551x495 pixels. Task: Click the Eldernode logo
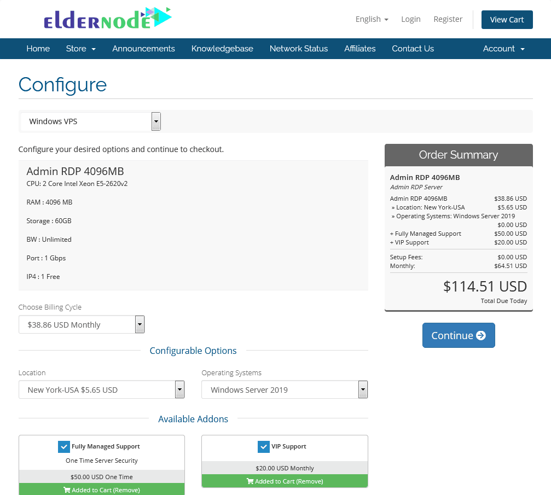click(x=107, y=18)
